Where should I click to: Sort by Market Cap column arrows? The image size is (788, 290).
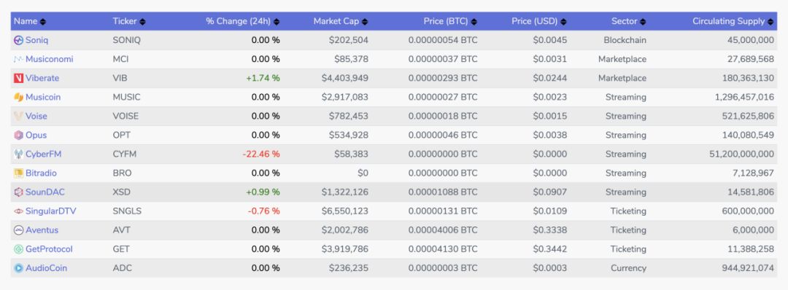(365, 22)
